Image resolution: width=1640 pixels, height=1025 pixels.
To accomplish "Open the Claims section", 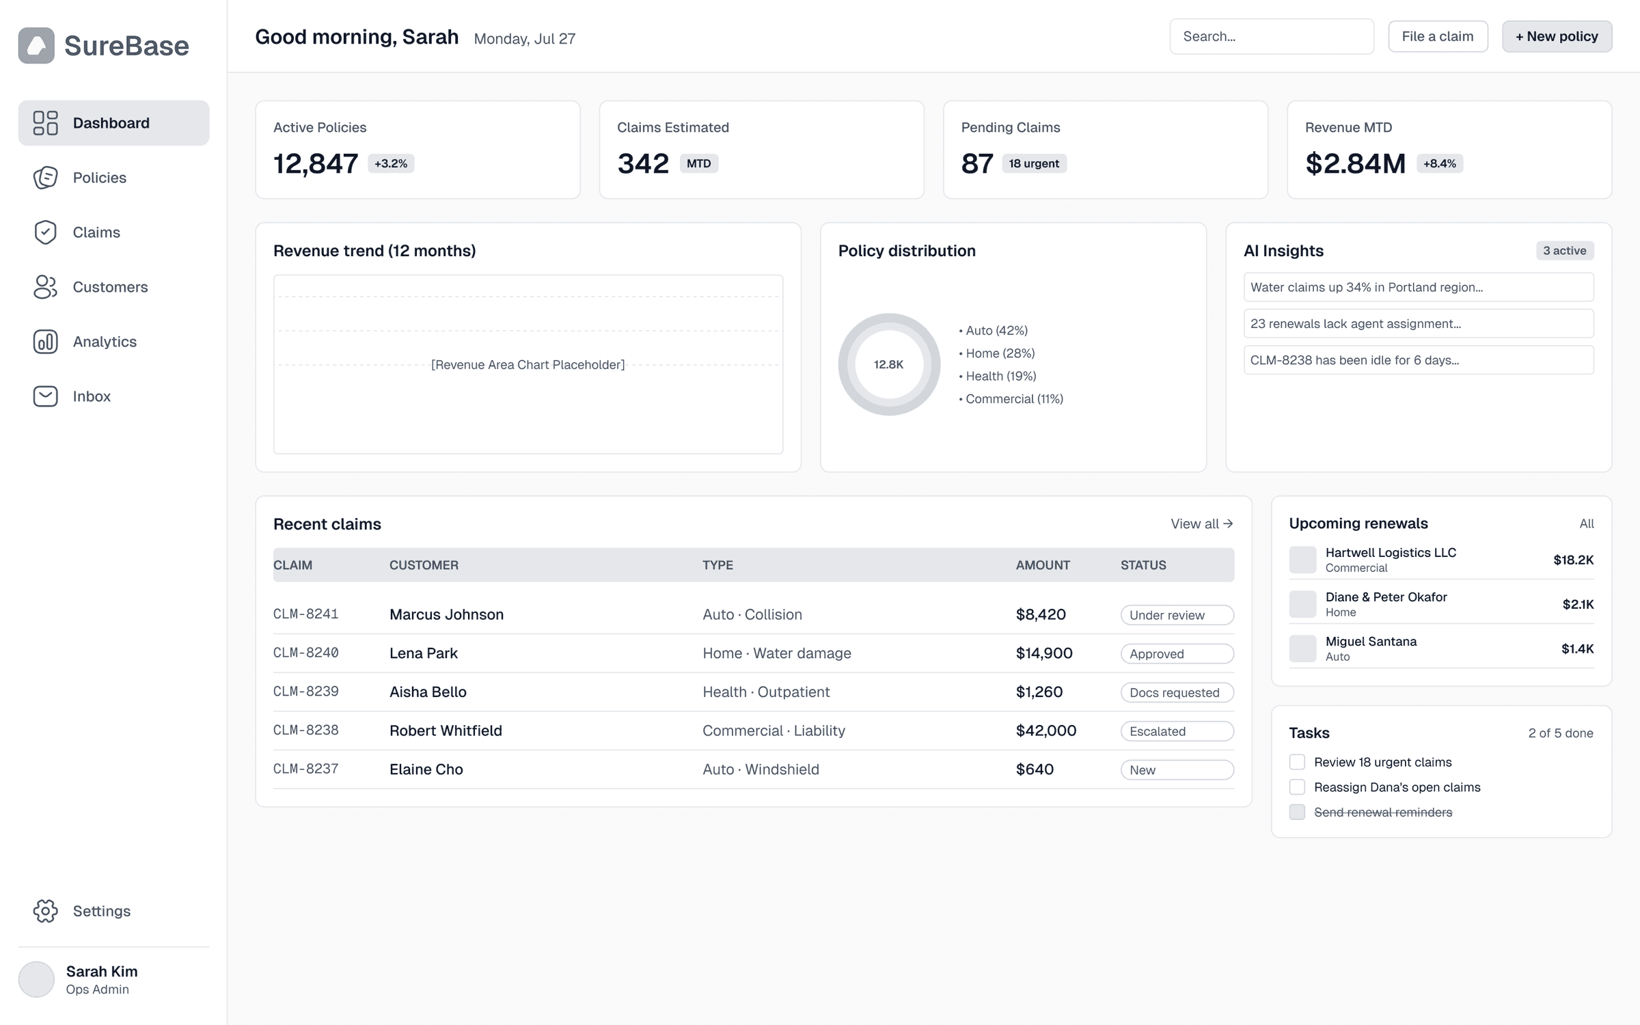I will (x=113, y=232).
